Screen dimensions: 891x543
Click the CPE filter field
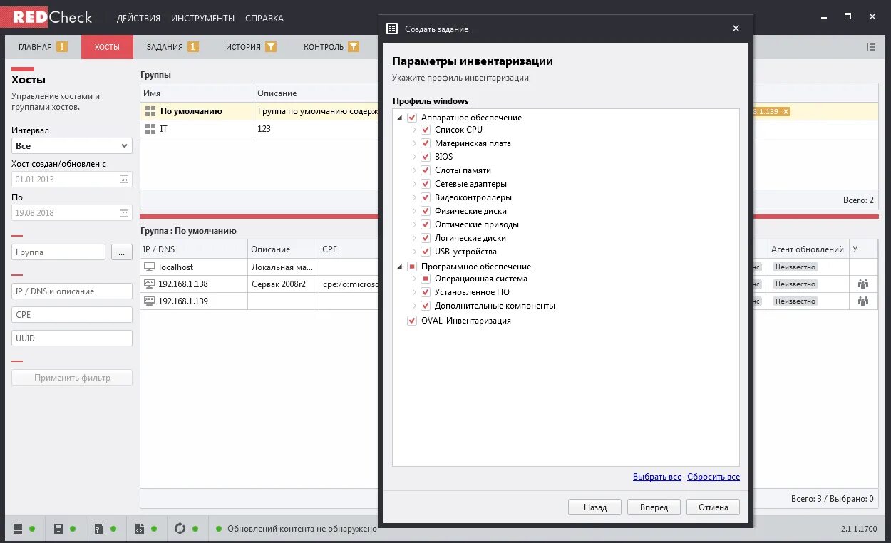point(72,314)
